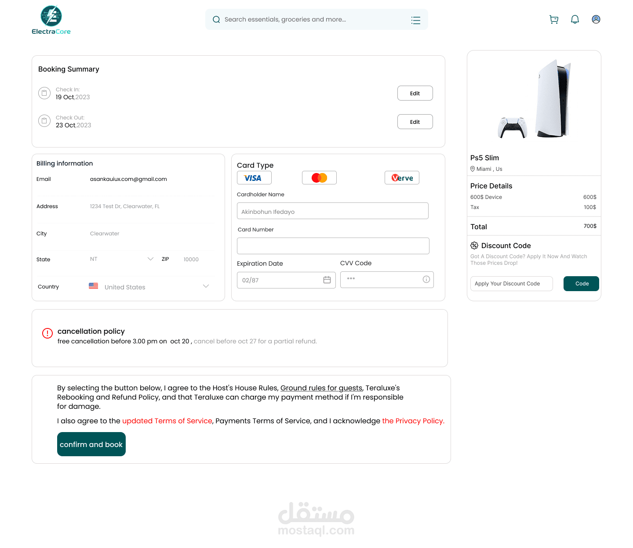Click the City field Clearwater

105,234
